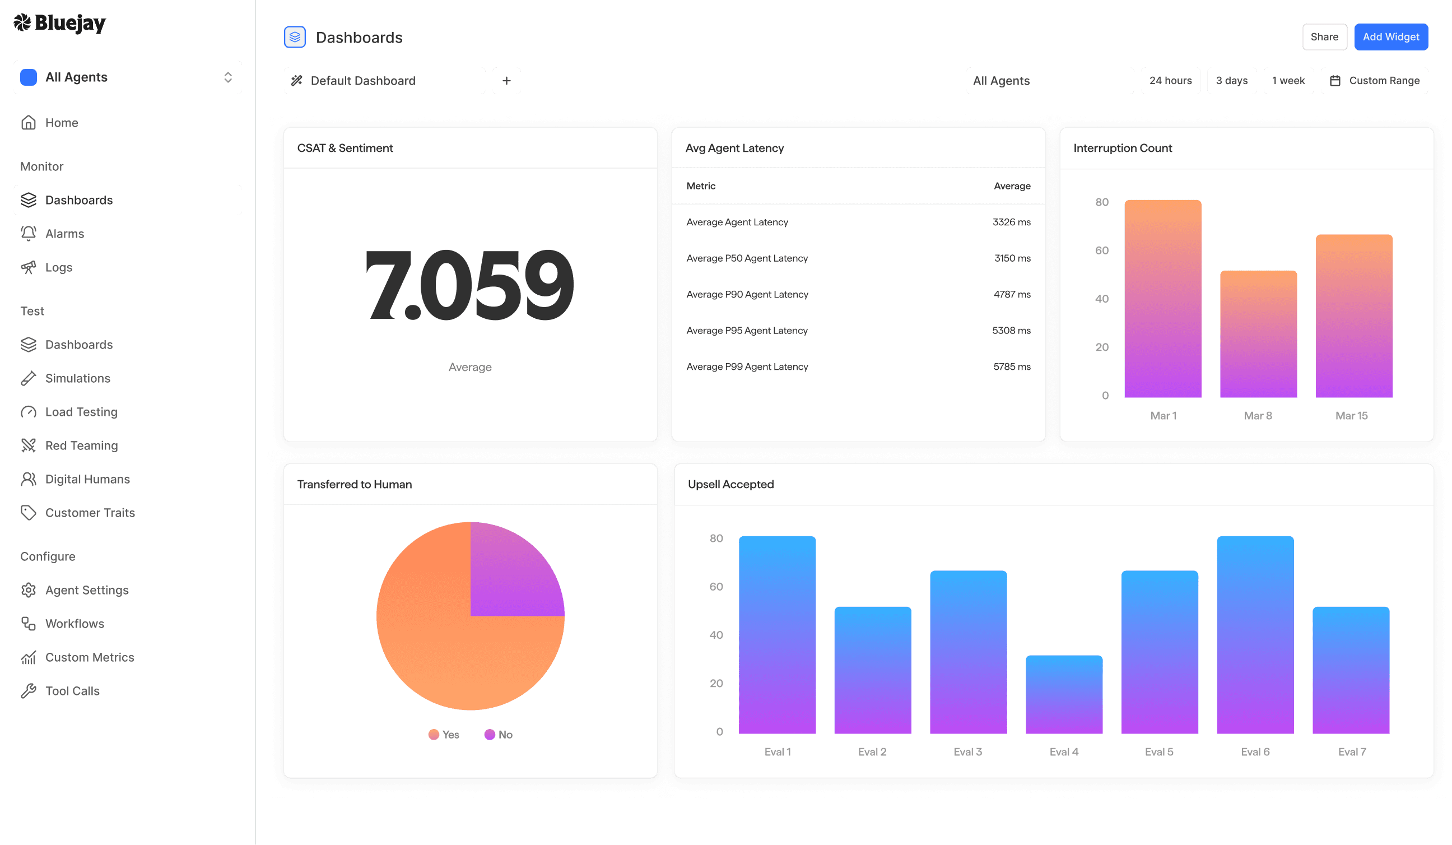Select the Load Testing gauge icon
This screenshot has width=1452, height=845.
click(x=28, y=411)
